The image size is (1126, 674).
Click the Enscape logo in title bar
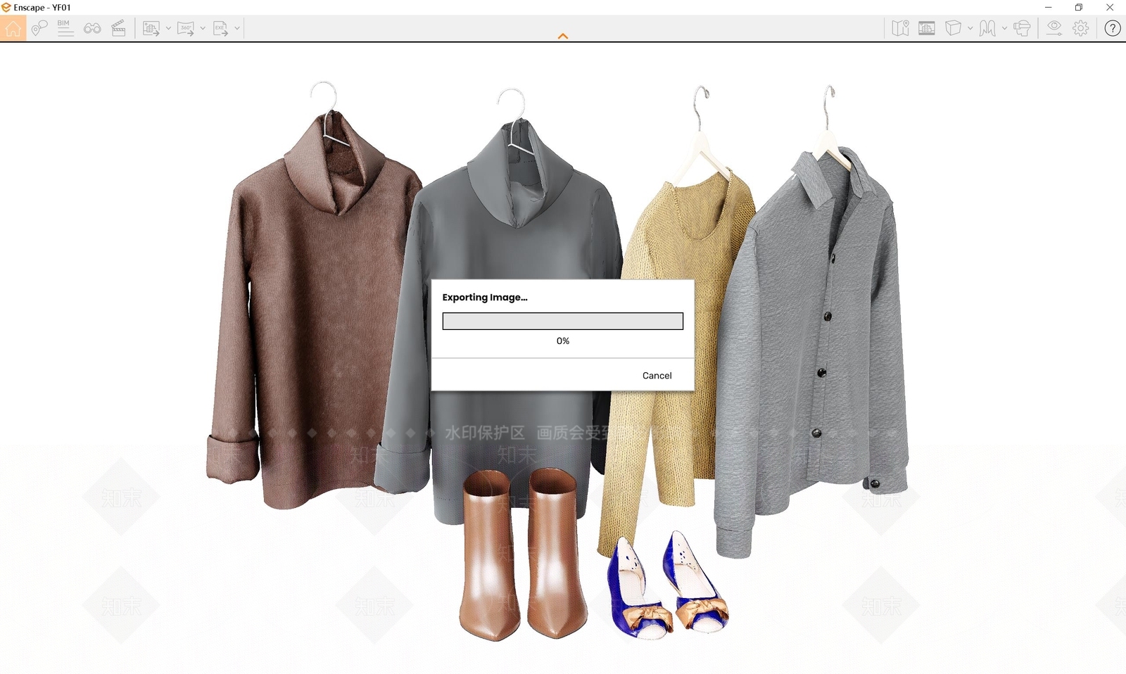tap(6, 7)
